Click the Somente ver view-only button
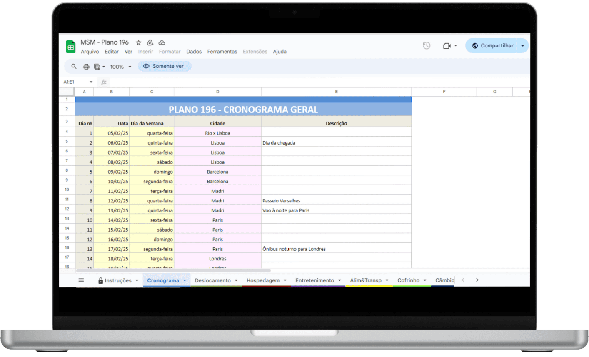Viewport: 589px width, 357px height. [x=165, y=66]
